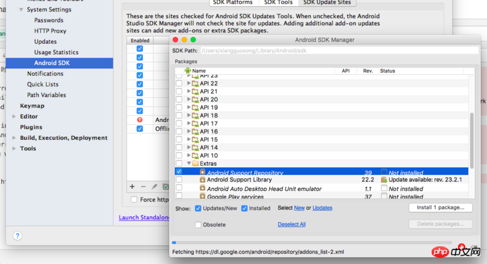This screenshot has height=264, width=487.
Task: Click the help question mark icon
Action: [18, 236]
